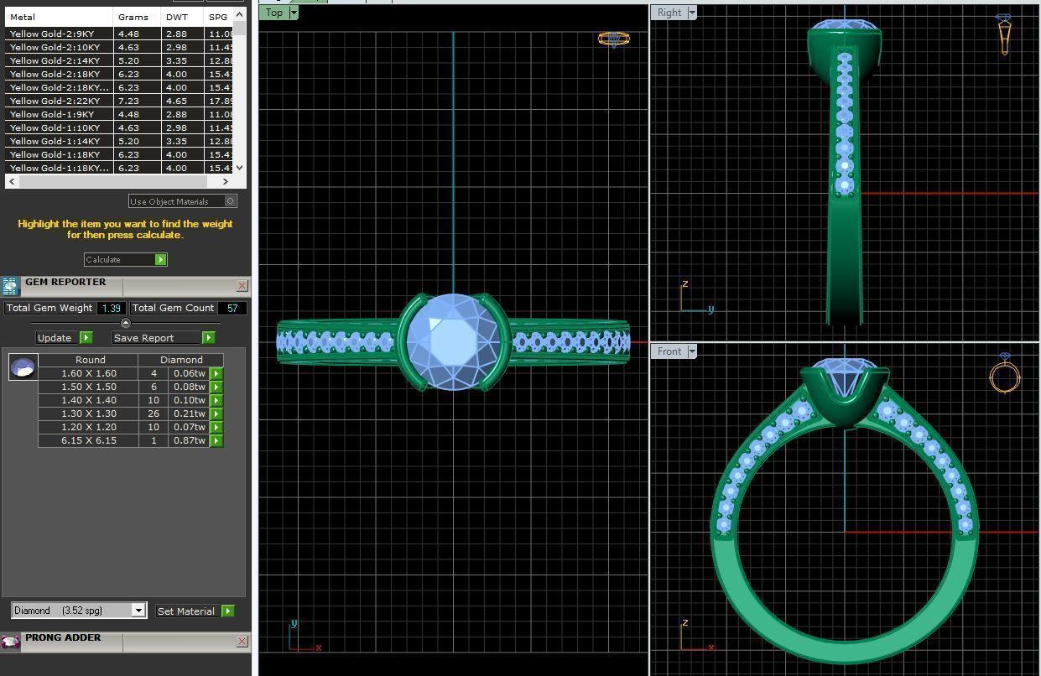Click green arrow on the 1.20 X 1.20 row
Viewport: 1041px width, 676px height.
(216, 428)
